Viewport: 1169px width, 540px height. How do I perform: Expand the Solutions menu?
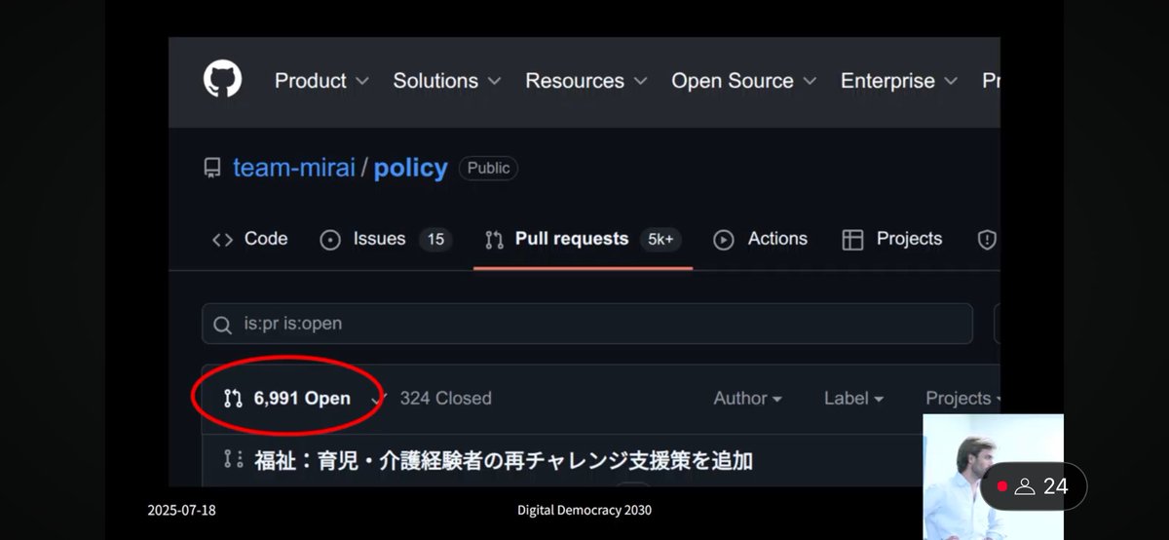click(x=447, y=81)
